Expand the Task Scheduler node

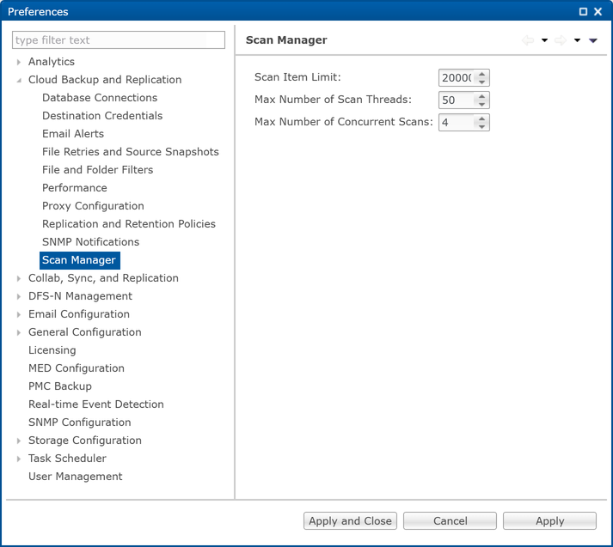tap(18, 459)
